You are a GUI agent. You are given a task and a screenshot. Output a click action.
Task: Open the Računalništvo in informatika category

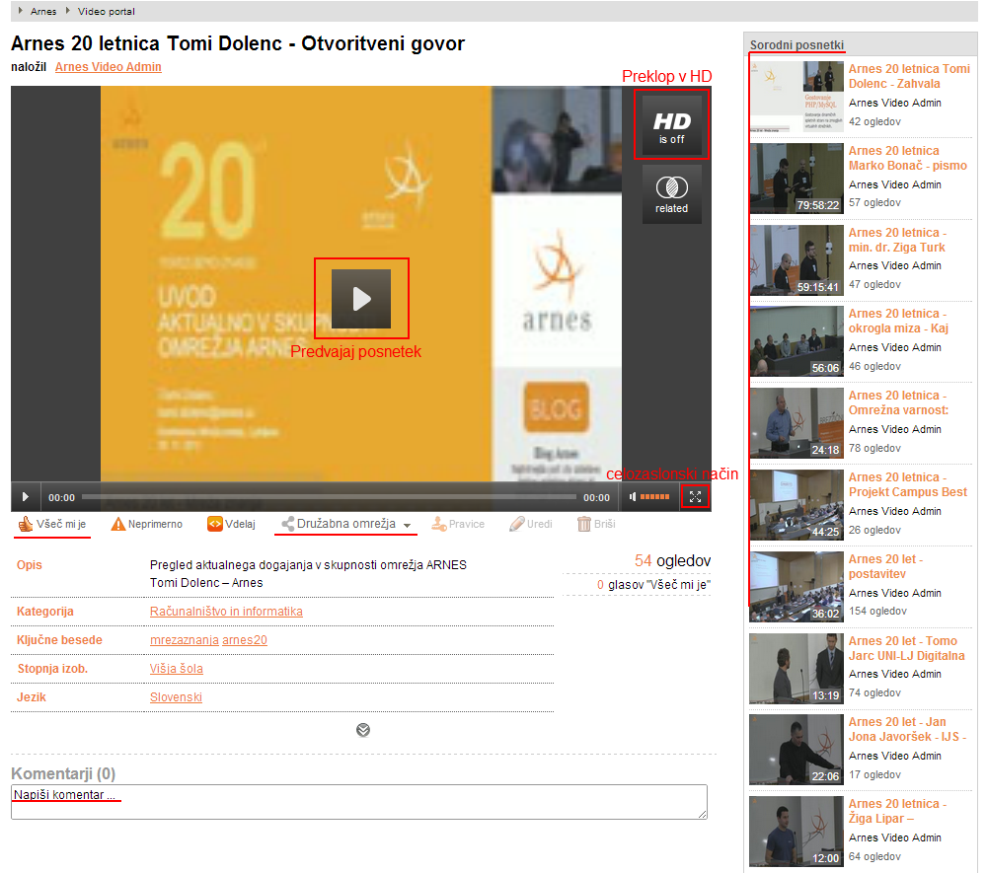coord(226,612)
